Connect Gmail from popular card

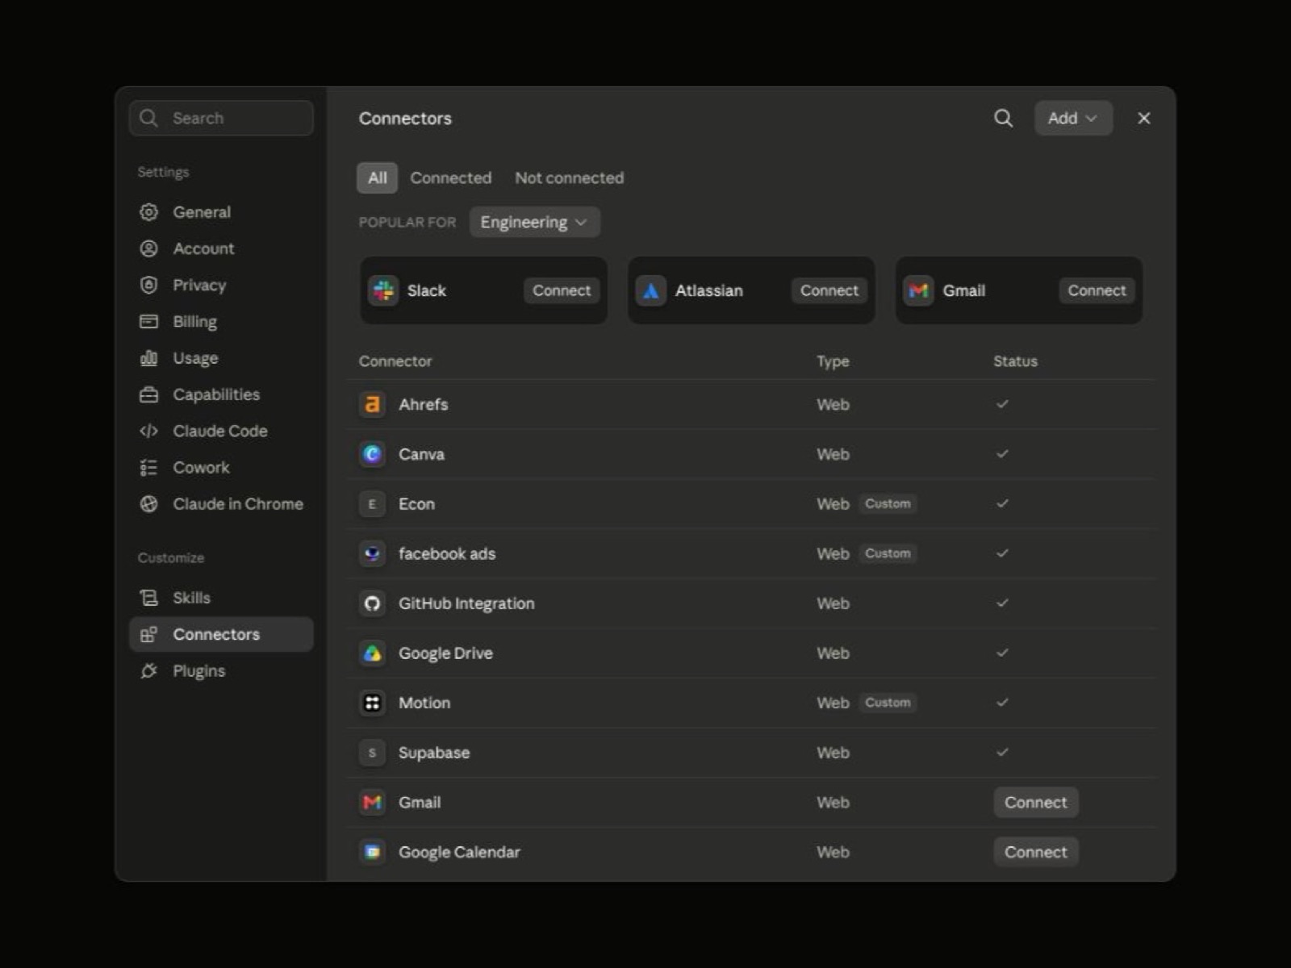point(1097,290)
